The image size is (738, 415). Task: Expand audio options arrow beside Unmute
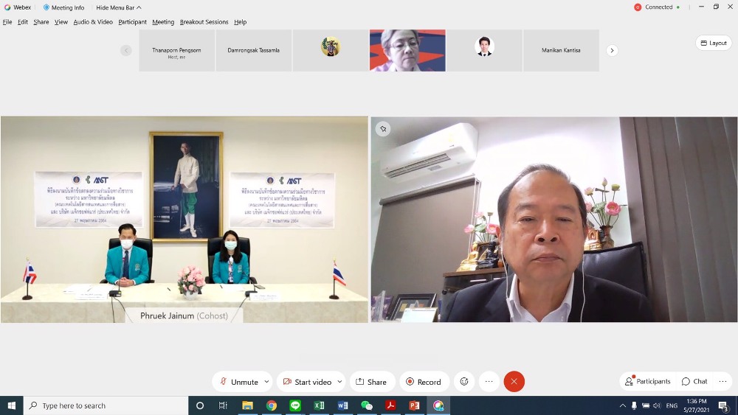267,382
